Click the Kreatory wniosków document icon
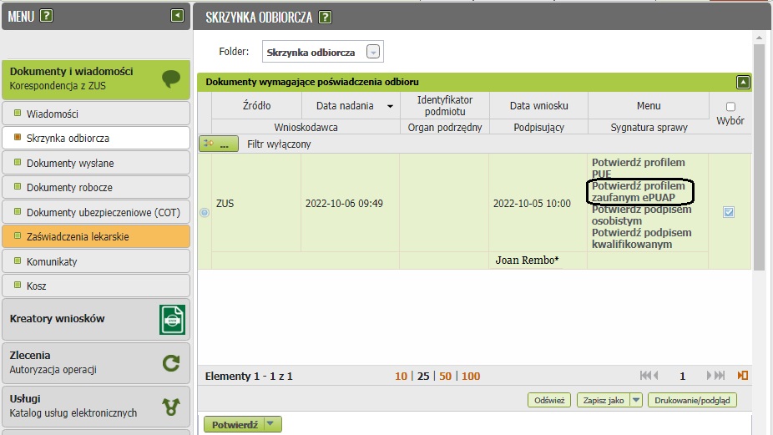The height and width of the screenshot is (435, 773). point(172,320)
